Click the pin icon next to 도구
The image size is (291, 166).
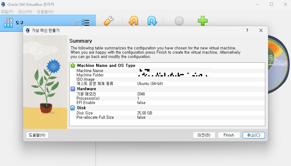pos(76,23)
